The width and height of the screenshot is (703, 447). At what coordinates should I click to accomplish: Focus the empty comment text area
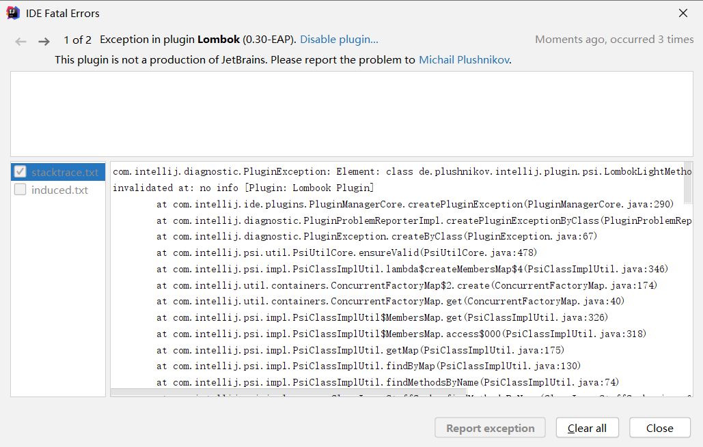point(351,114)
